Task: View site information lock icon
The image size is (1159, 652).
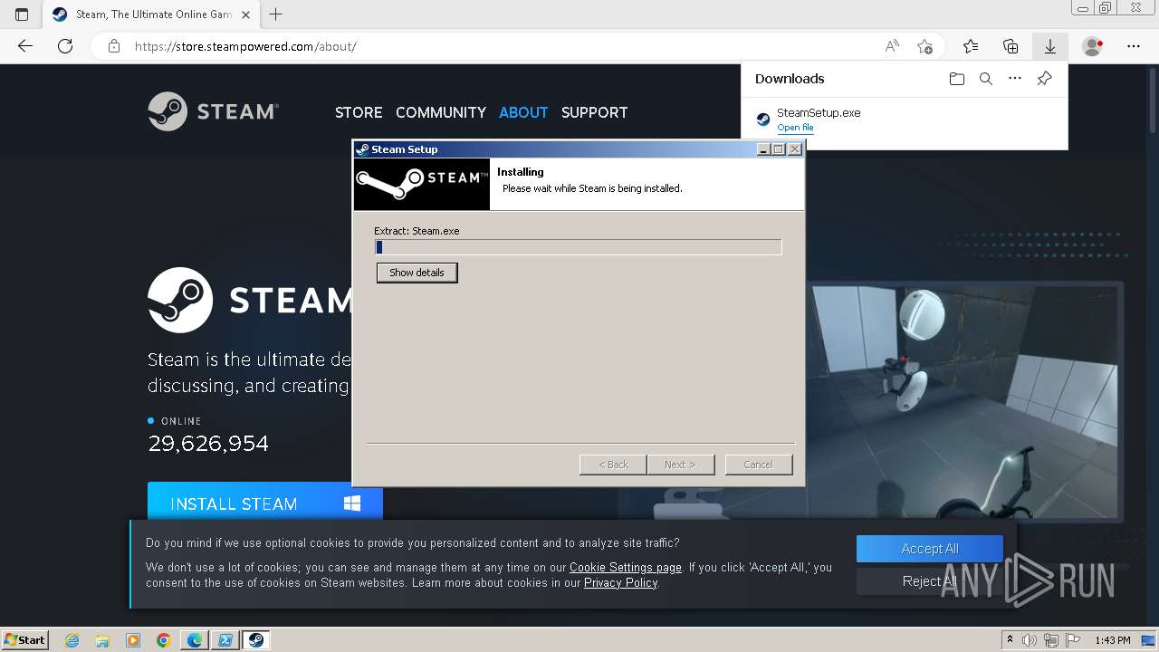Action: point(114,46)
